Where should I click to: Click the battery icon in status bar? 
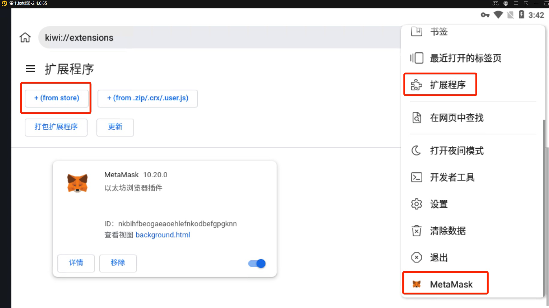(522, 14)
